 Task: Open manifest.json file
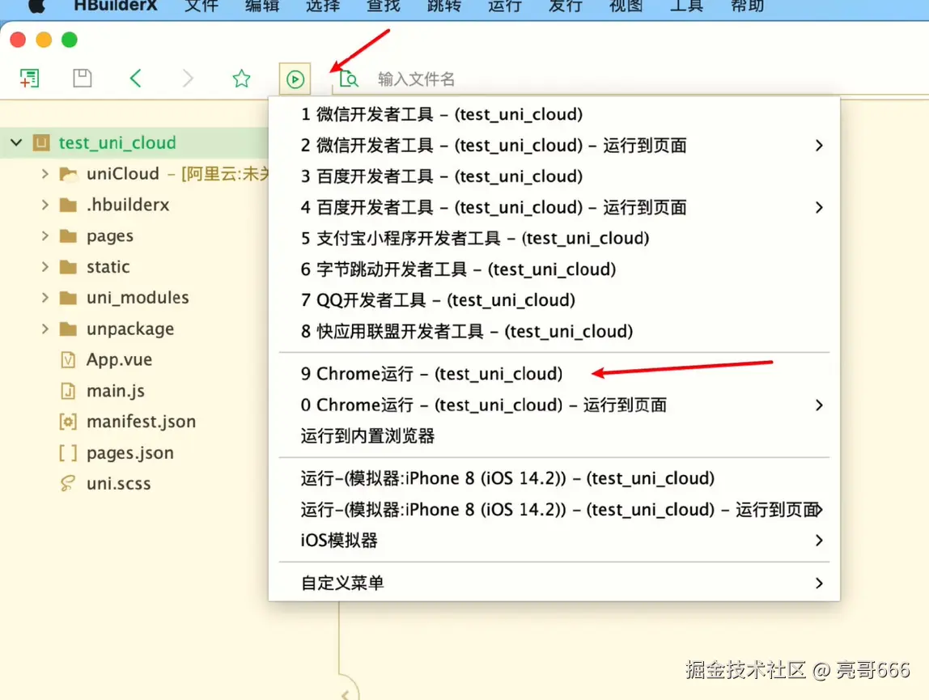[141, 422]
